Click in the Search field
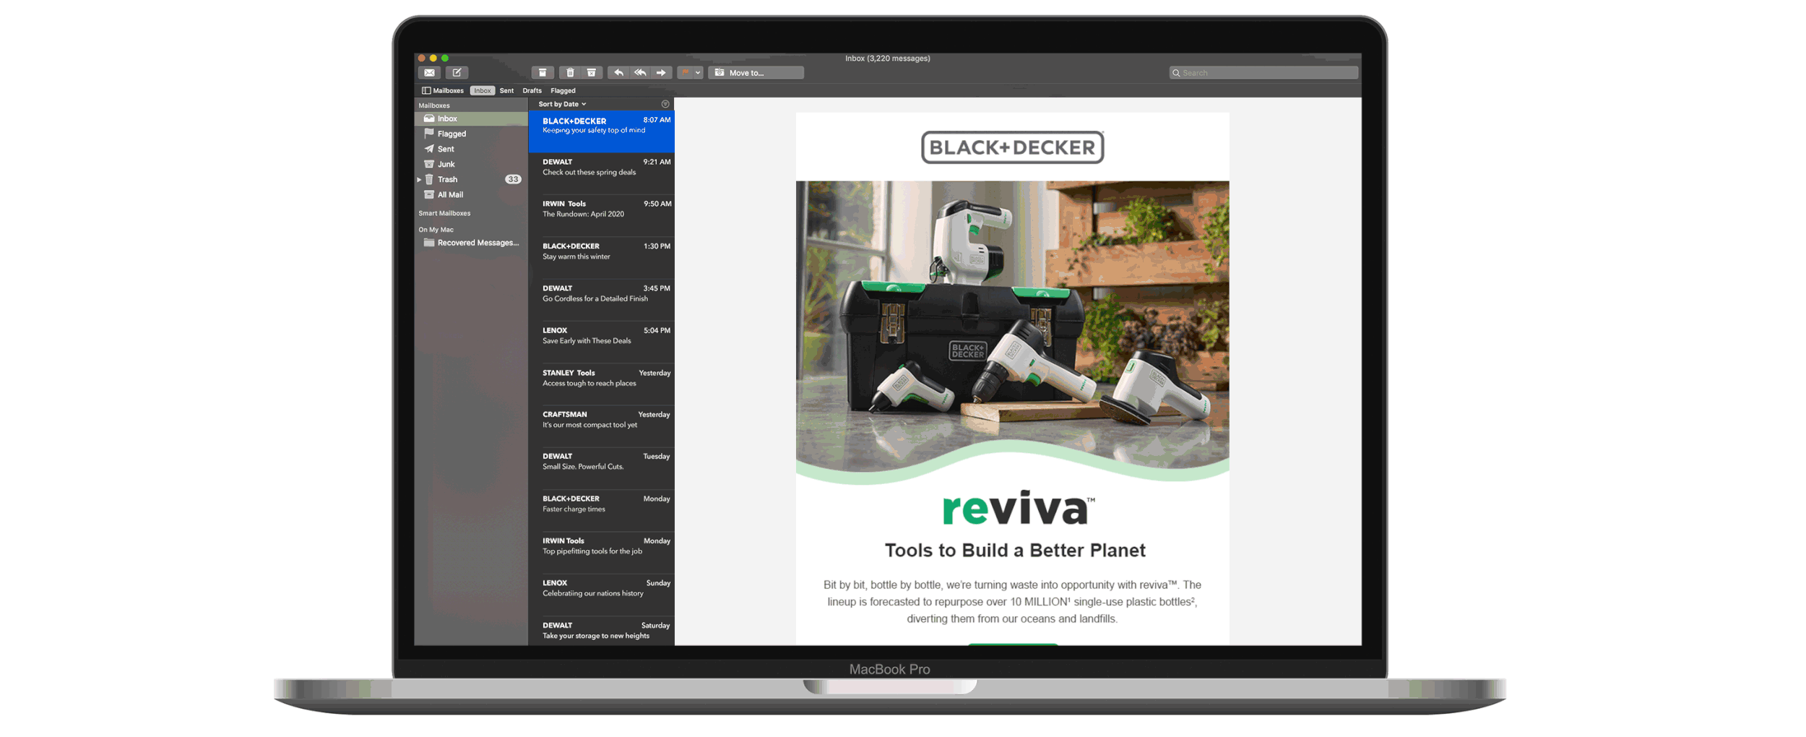This screenshot has height=737, width=1806. 1263,73
